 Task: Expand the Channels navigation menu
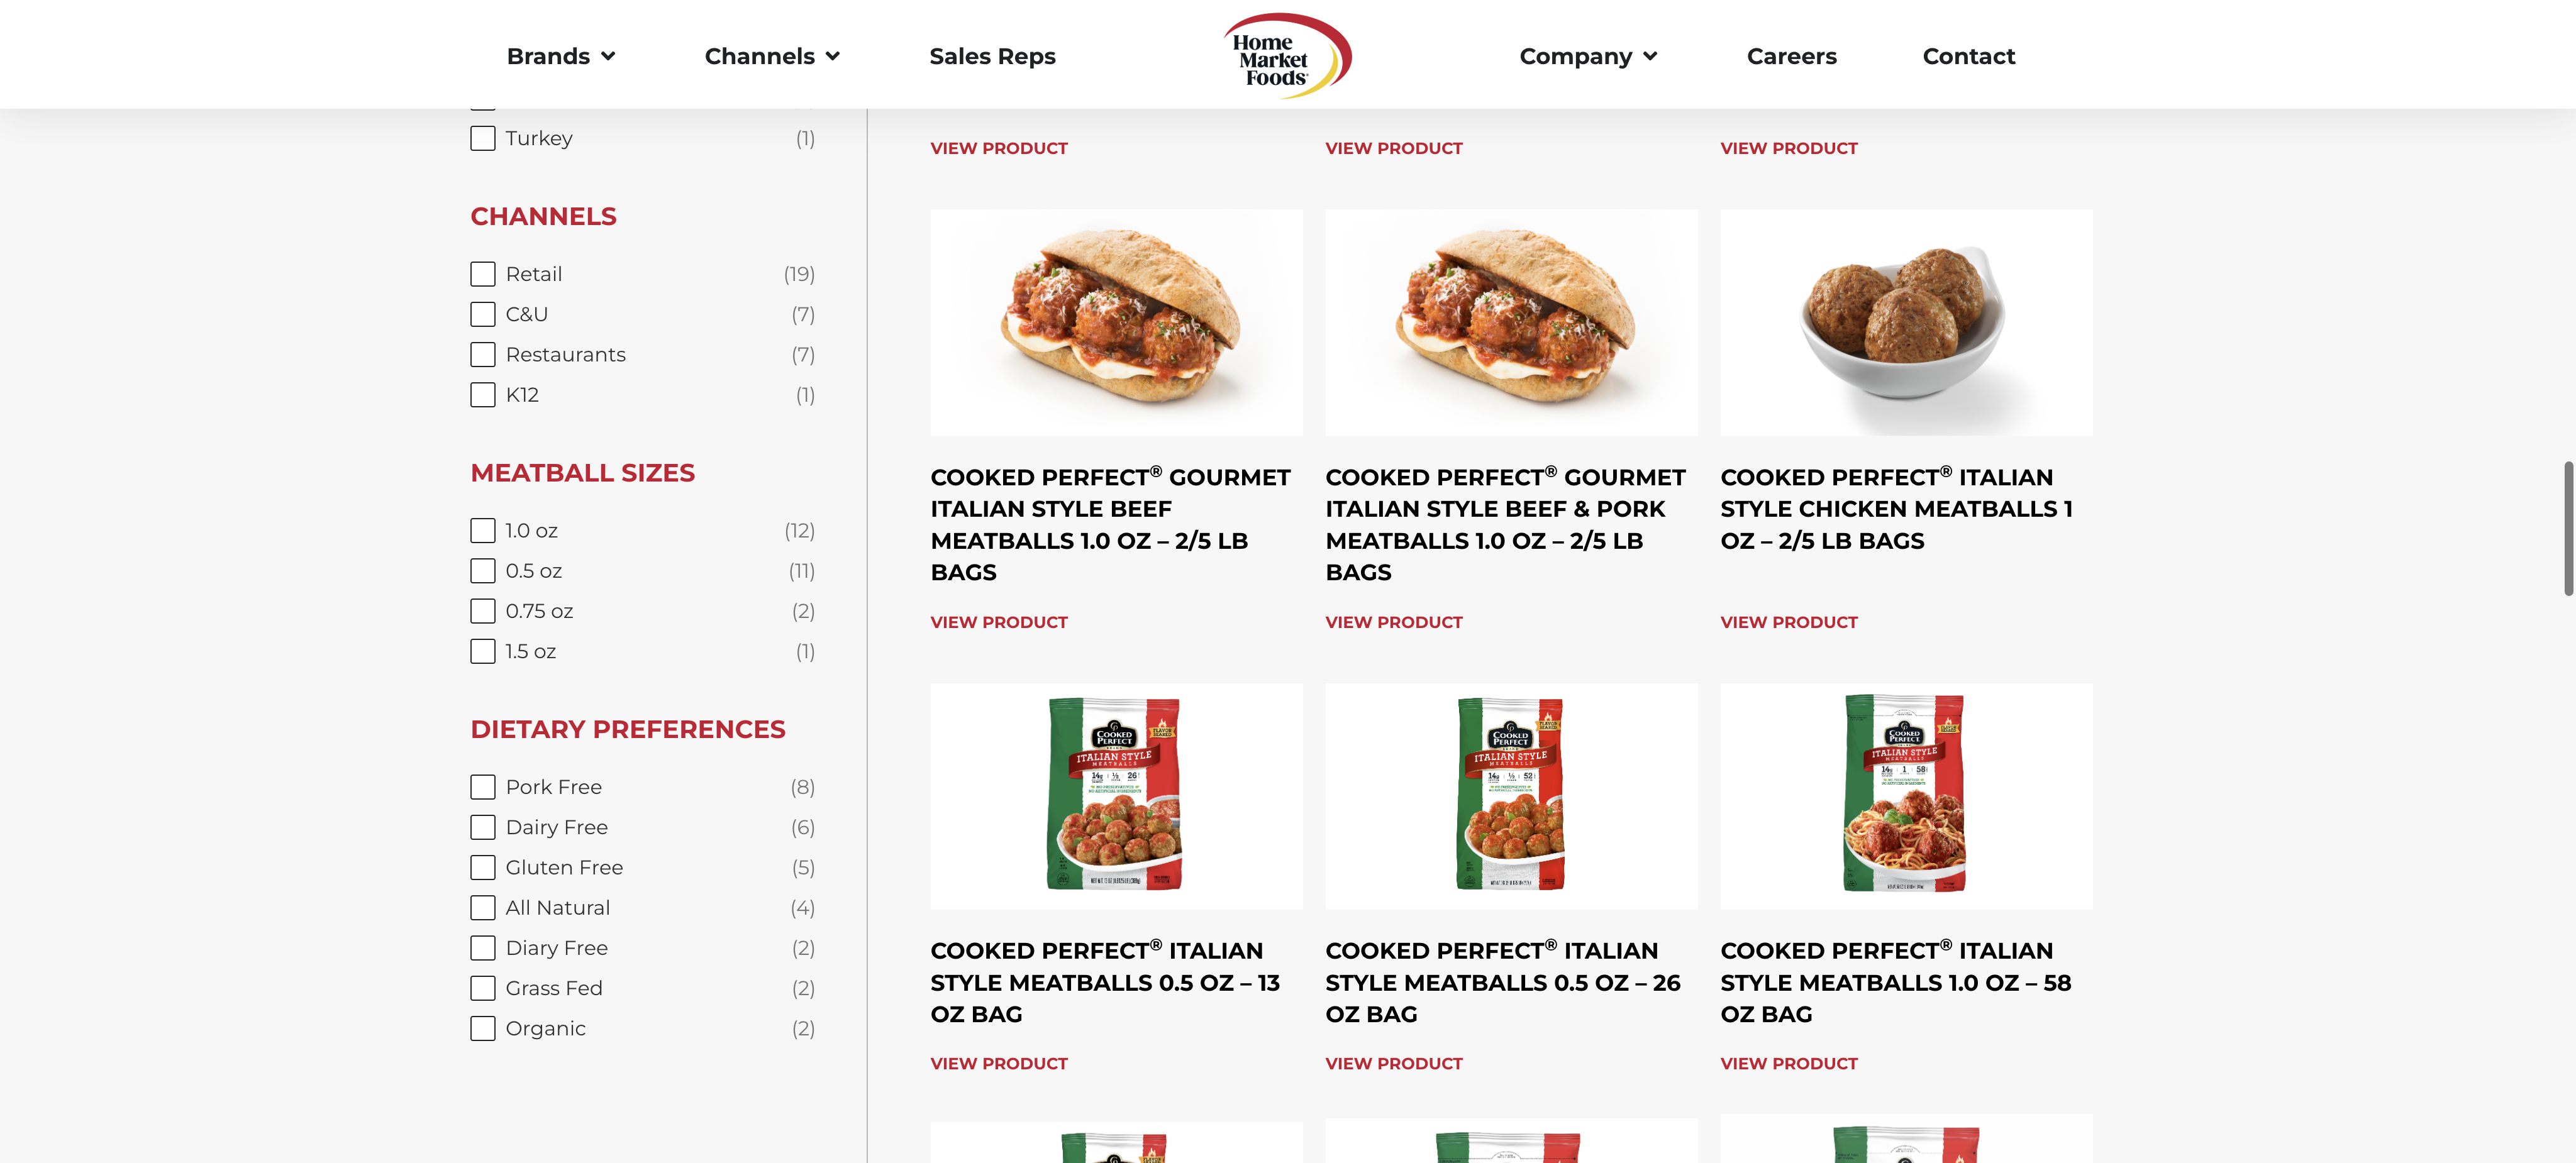tap(772, 56)
